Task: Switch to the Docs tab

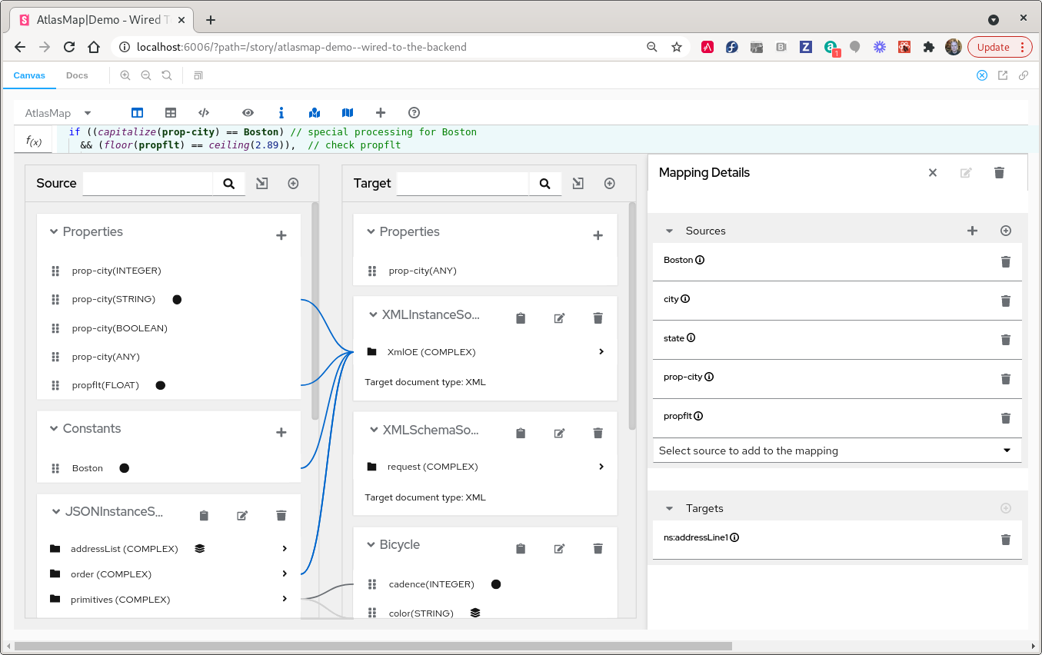Action: [x=77, y=75]
